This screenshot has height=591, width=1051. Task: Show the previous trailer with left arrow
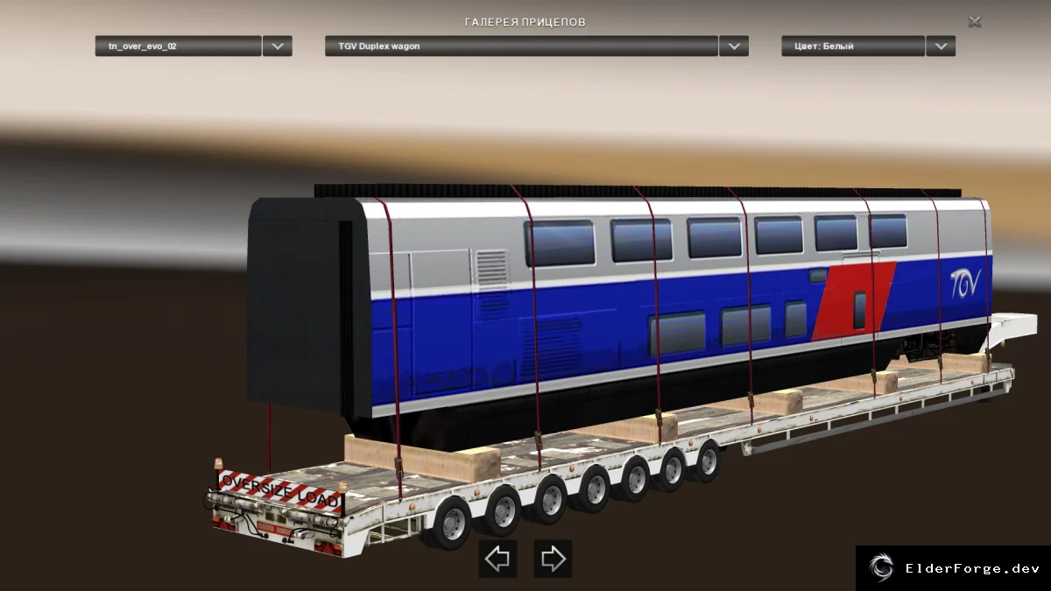pyautogui.click(x=497, y=559)
